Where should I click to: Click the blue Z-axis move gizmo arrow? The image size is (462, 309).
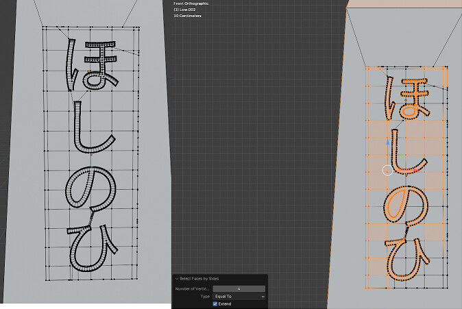pos(388,143)
